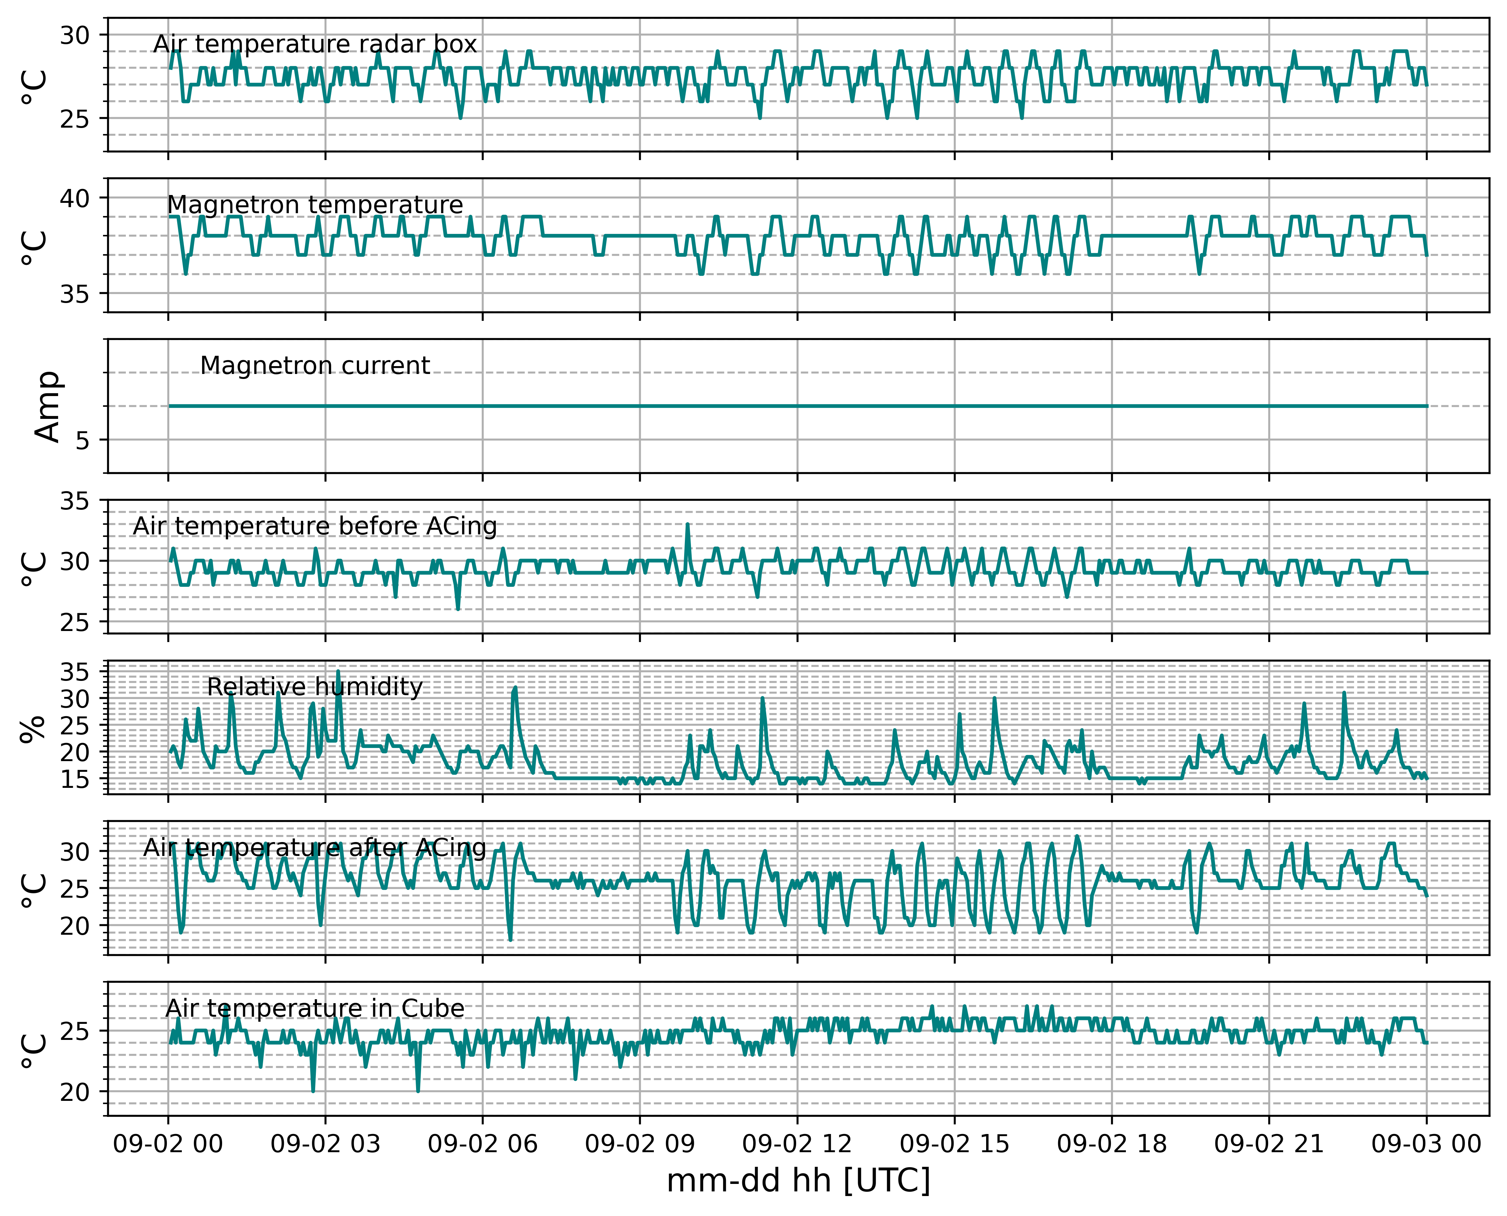The image size is (1507, 1216).
Task: Click the '09-02 06' time tick label
Action: [482, 1144]
